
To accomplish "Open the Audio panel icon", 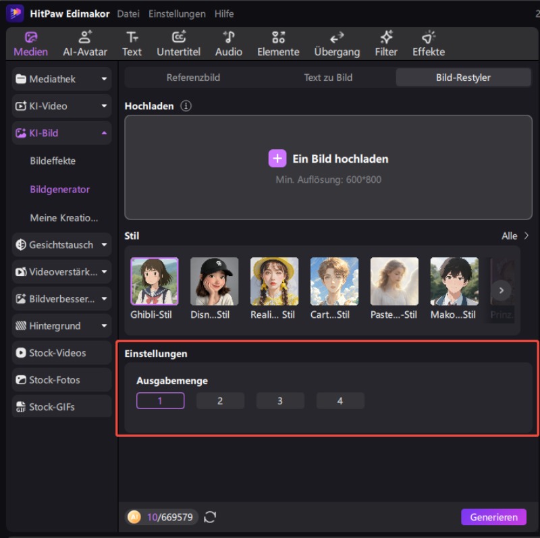I will coord(228,38).
